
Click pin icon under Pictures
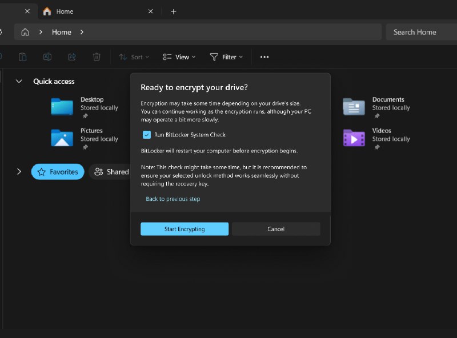pyautogui.click(x=85, y=147)
